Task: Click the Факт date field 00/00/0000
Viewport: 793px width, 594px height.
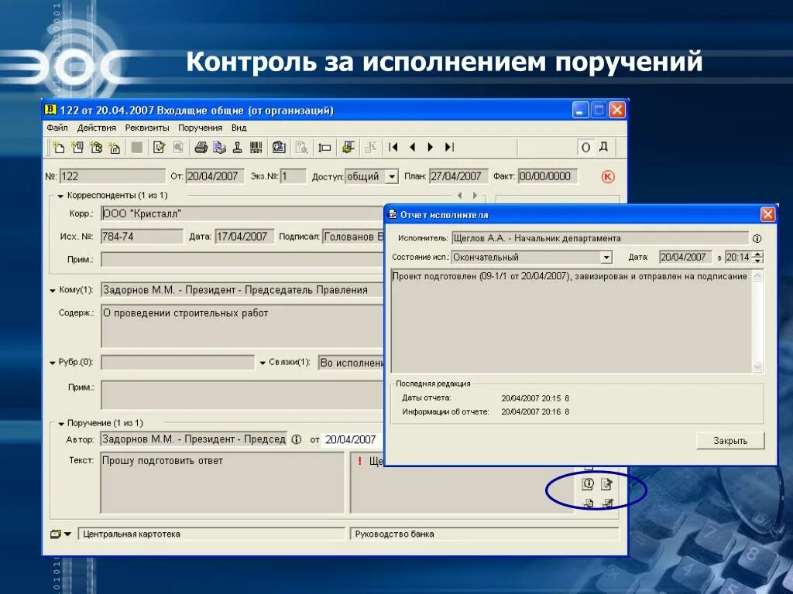Action: coord(548,176)
